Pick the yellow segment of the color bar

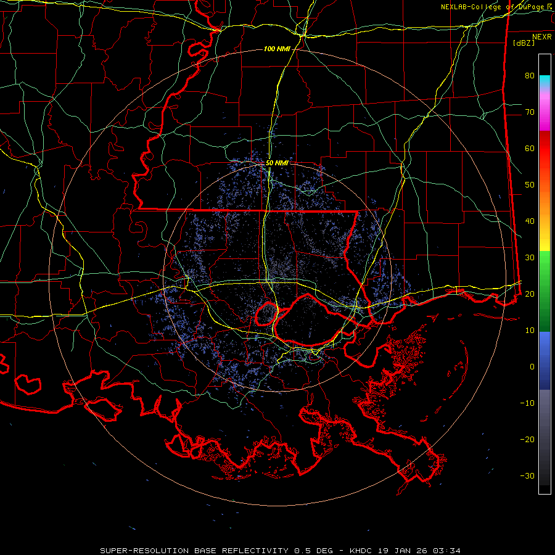(545, 242)
